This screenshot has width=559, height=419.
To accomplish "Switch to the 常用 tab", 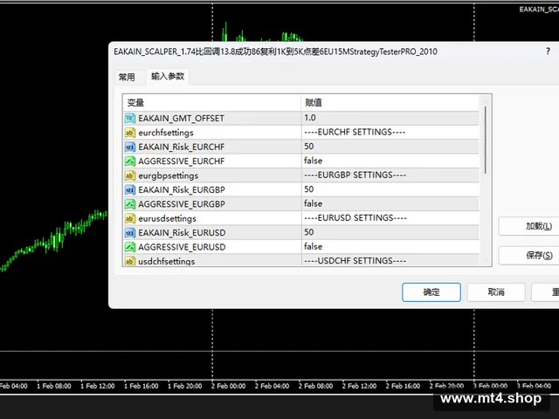I will tap(127, 77).
